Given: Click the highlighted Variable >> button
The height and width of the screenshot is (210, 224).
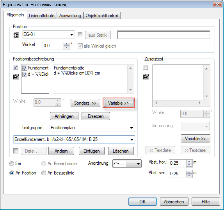Looking at the screenshot, I should [x=118, y=103].
